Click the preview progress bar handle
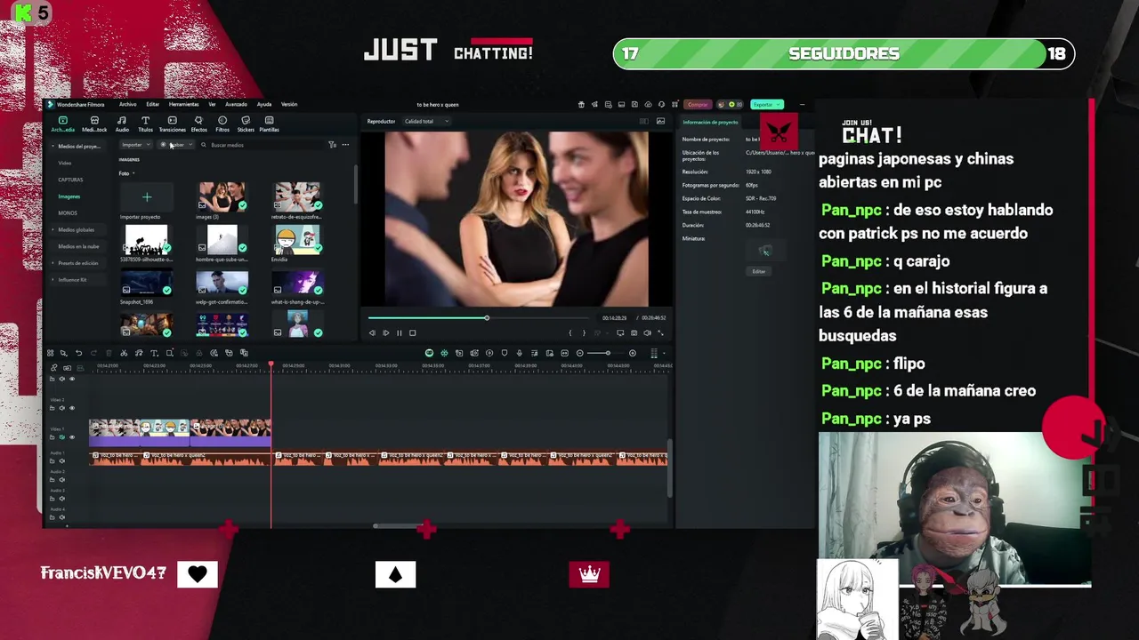 tap(487, 317)
